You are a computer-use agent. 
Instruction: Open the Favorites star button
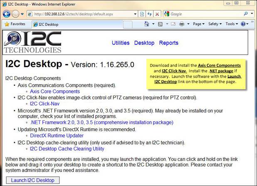[15, 24]
